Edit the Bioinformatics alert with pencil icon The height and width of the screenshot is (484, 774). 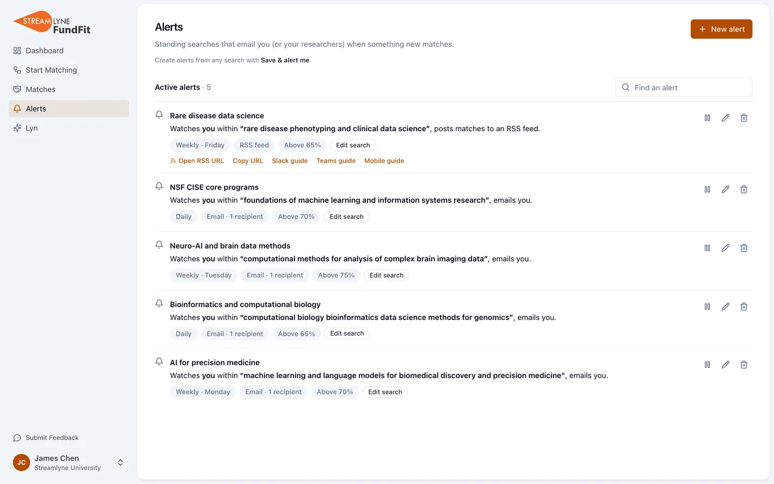point(726,307)
